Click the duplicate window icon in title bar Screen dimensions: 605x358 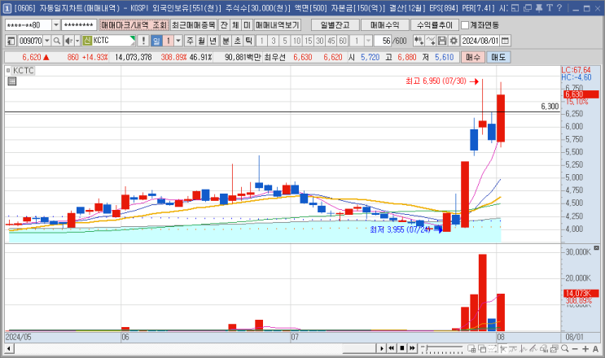click(x=528, y=7)
